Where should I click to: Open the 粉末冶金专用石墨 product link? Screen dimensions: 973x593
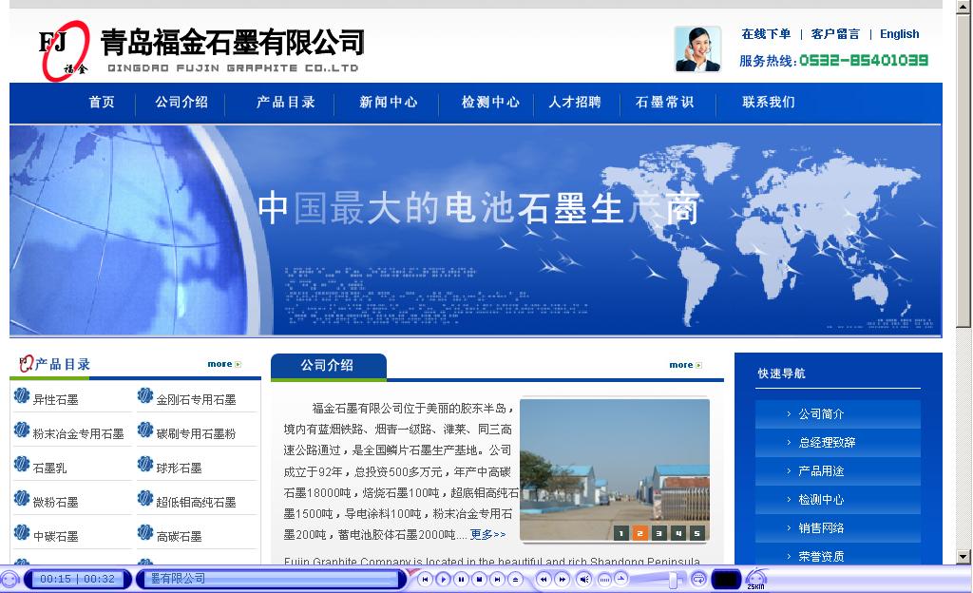[x=78, y=433]
